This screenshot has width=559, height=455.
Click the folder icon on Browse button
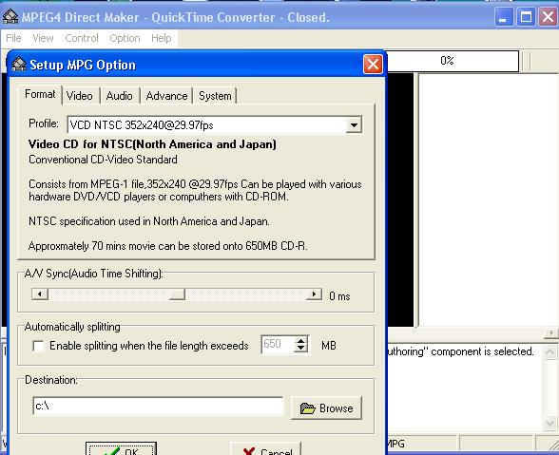(x=307, y=408)
